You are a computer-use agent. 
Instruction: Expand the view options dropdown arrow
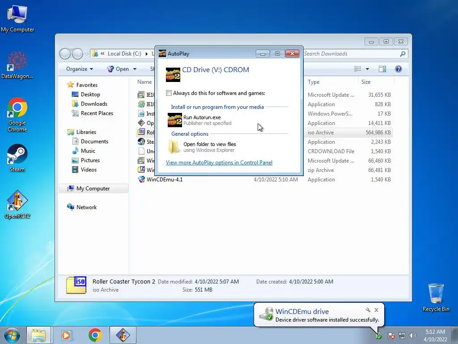pyautogui.click(x=368, y=69)
